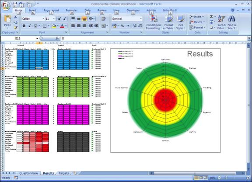Click the AutoSum sigma icon
Image resolution: width=252 pixels, height=182 pixels.
coord(211,17)
